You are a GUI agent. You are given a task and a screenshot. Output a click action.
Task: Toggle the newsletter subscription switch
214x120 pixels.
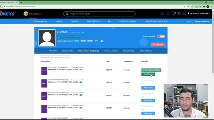161,36
